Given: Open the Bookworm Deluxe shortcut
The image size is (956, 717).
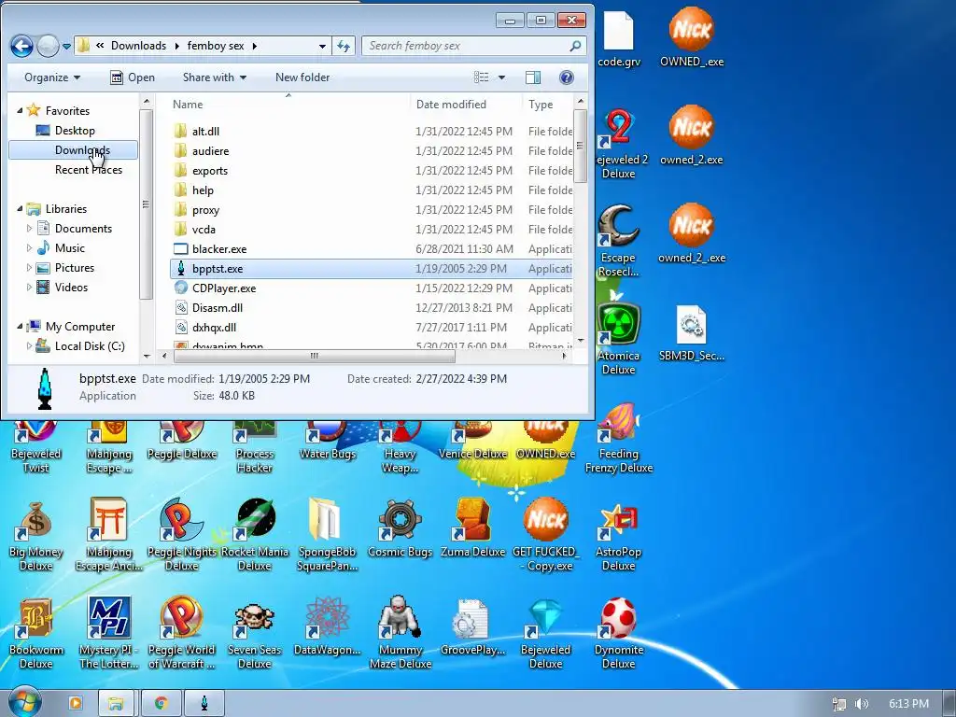Looking at the screenshot, I should click(36, 633).
